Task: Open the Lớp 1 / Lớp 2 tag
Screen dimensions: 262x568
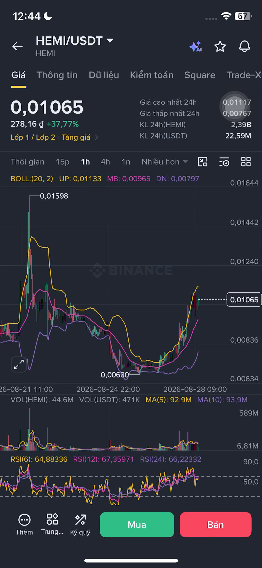Action: click(x=33, y=137)
